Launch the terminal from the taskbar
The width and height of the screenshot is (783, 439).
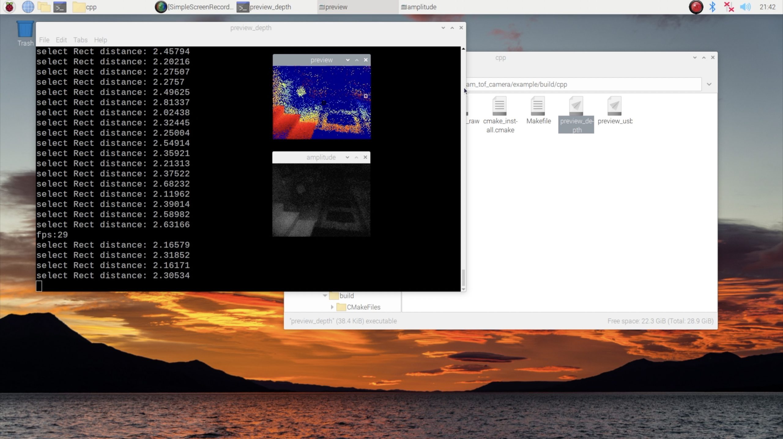(60, 7)
